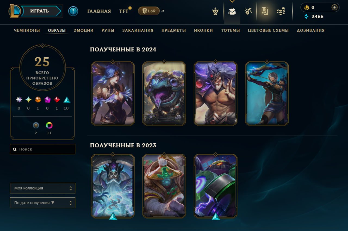
Task: Switch to the Чемпионы tab
Action: 27,30
